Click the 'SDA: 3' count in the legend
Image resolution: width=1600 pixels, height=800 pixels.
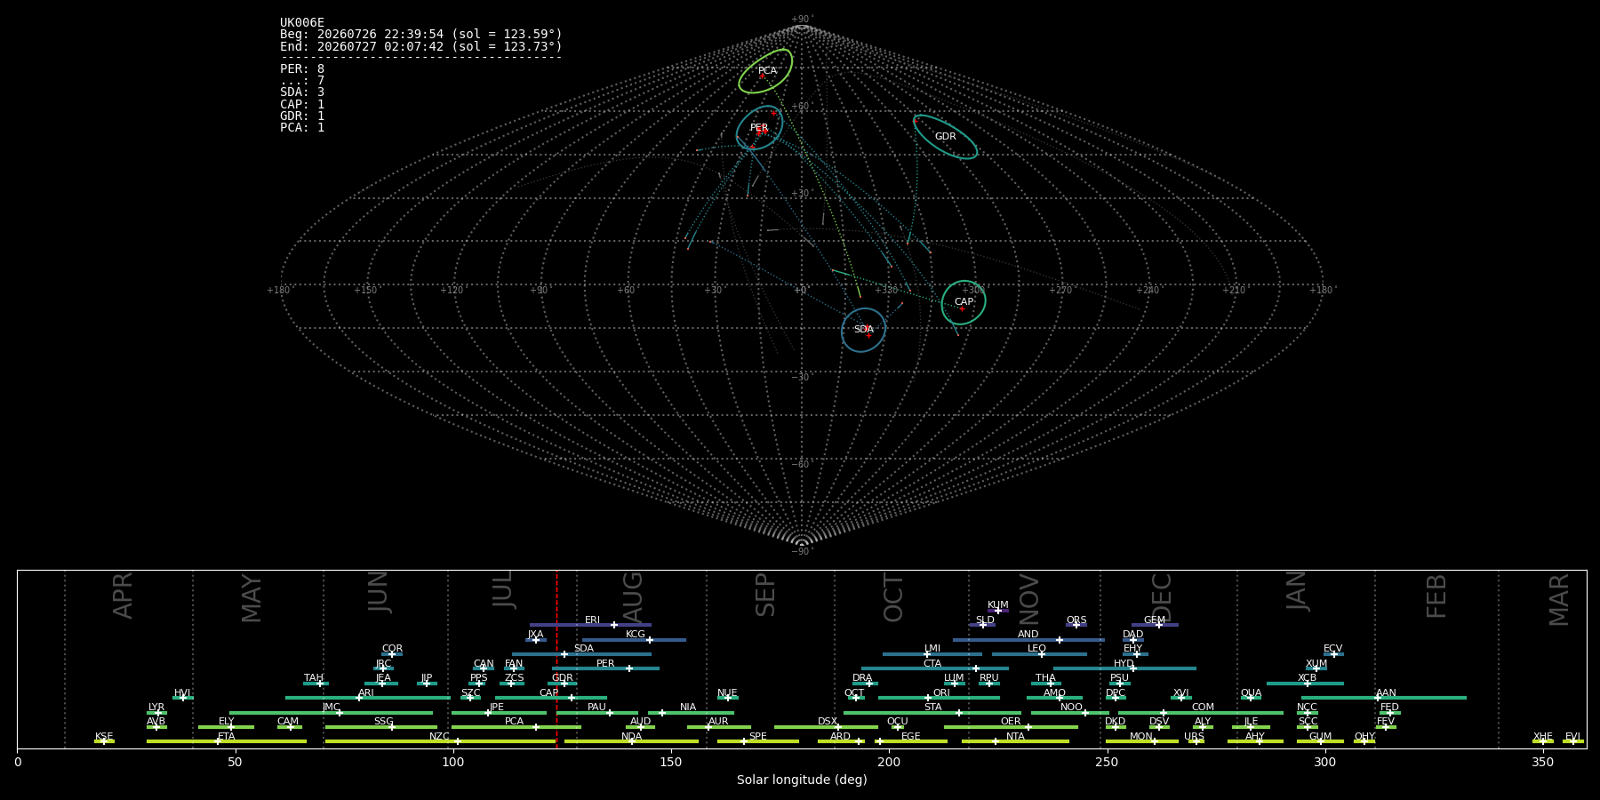coord(302,92)
